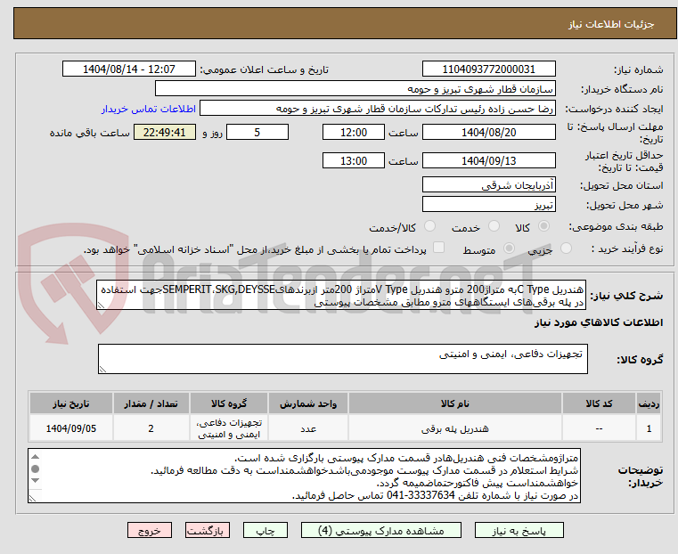Click the 'واحد شمارش' column header

(308, 403)
